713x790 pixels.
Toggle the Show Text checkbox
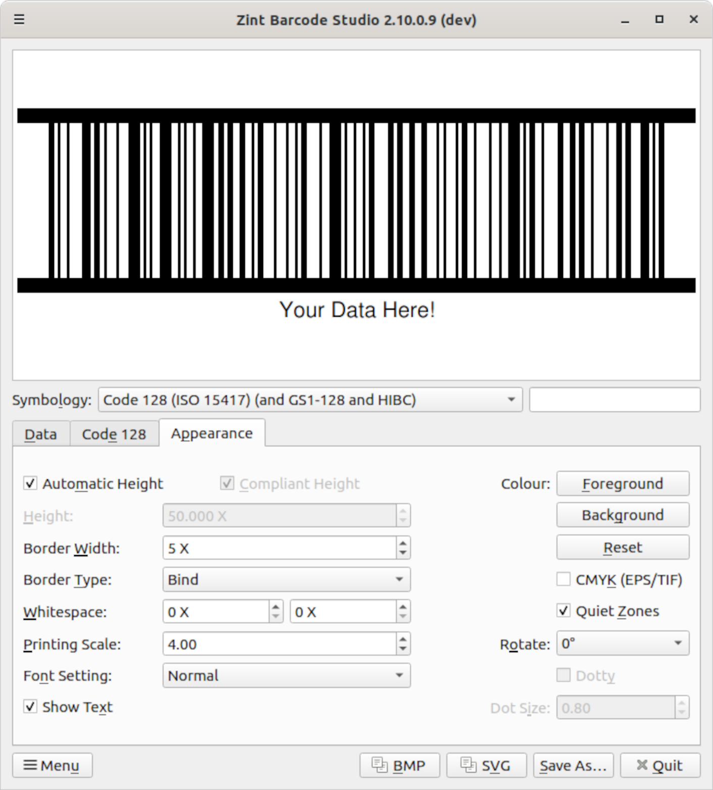pos(30,707)
